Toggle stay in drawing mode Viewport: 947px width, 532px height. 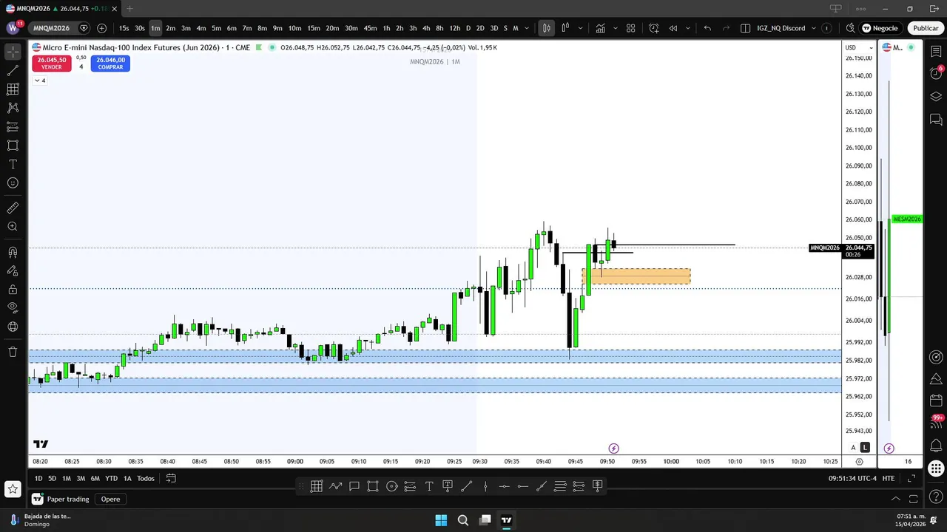pos(13,271)
